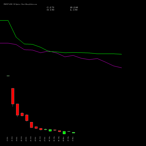The image size is (146, 146).
Task: Select the 26 Feb date label
Action: click(40, 139)
